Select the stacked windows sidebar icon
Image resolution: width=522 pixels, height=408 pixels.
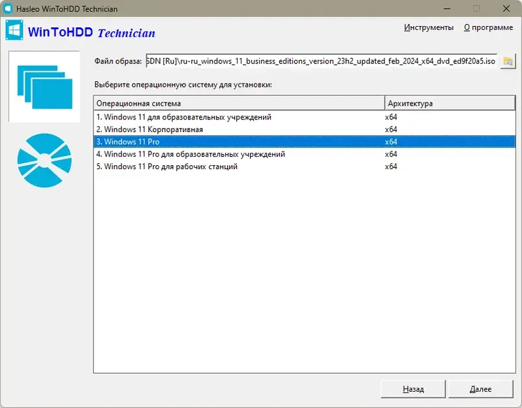[x=44, y=87]
